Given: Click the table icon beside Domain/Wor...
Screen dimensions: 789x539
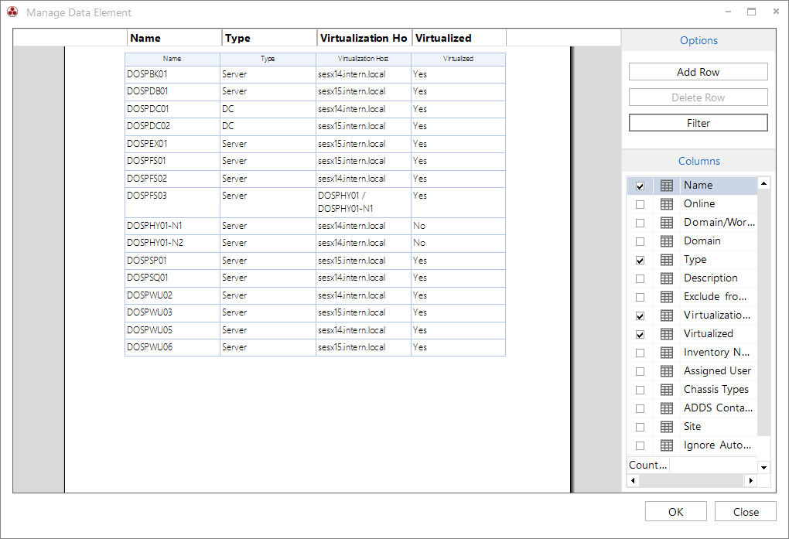Looking at the screenshot, I should 666,223.
